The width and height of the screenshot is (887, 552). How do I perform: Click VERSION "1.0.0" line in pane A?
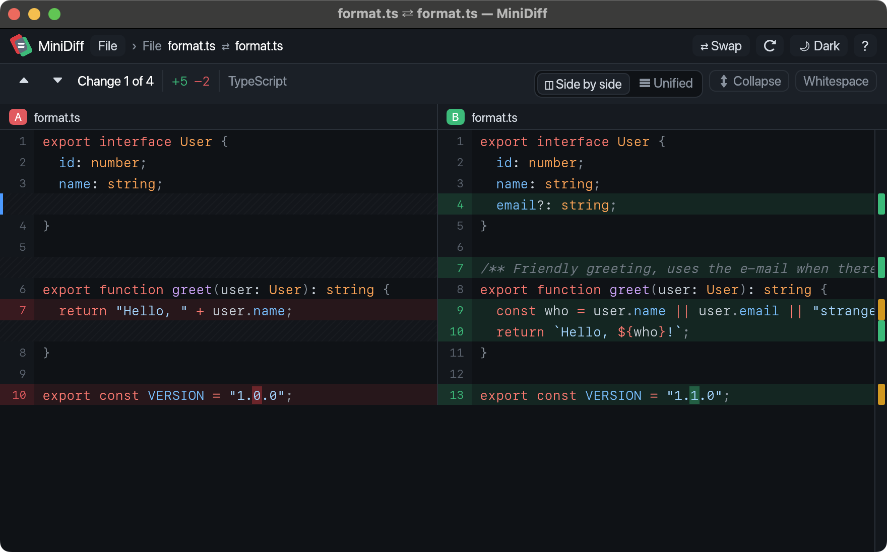coord(219,395)
